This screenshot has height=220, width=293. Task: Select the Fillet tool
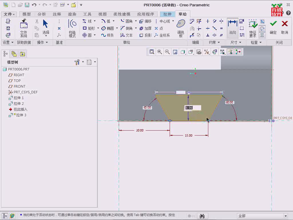tap(126, 21)
